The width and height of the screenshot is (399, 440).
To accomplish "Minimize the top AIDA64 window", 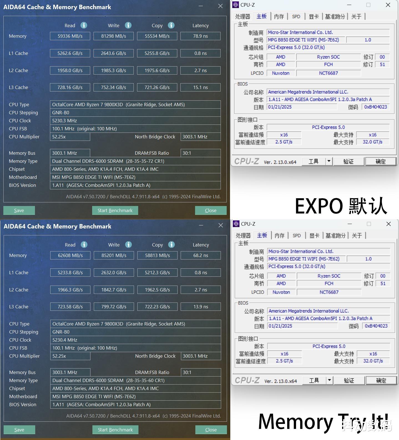I will coord(201,6).
